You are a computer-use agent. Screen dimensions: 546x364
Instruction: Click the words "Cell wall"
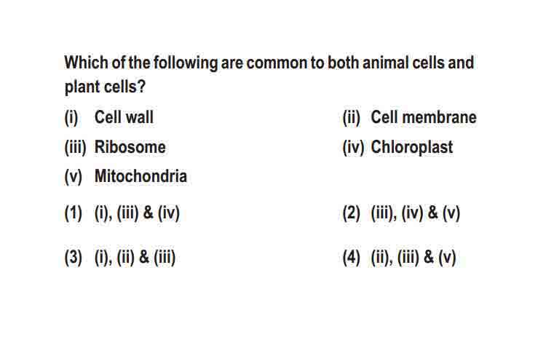pos(124,117)
